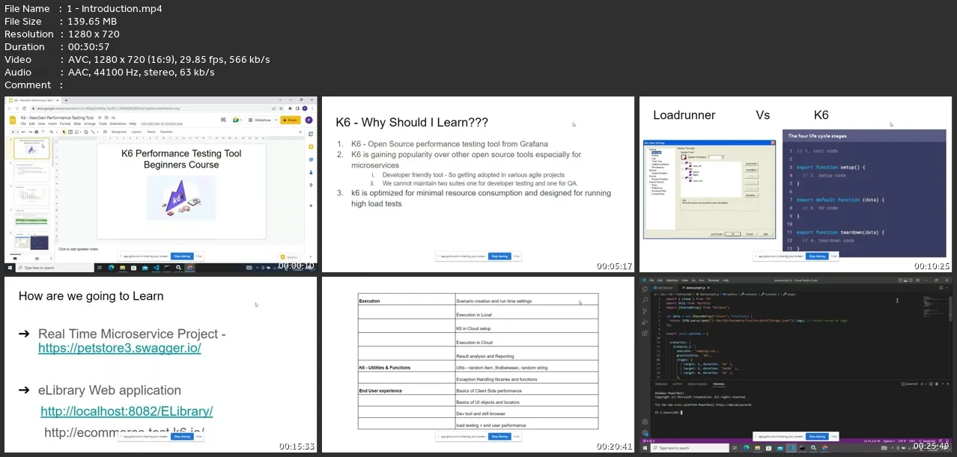Click petstore3.swagger.io link on slide
Viewport: 957px width, 457px height.
click(120, 349)
